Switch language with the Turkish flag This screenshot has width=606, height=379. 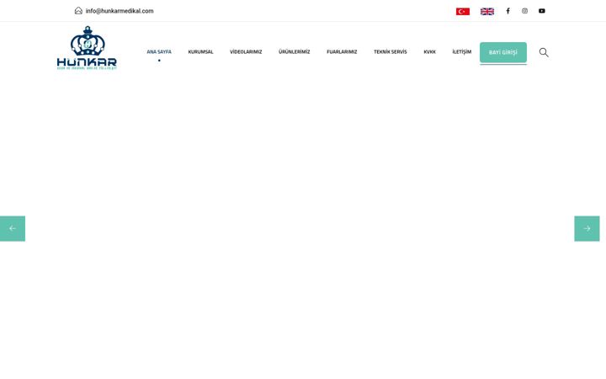tap(463, 12)
